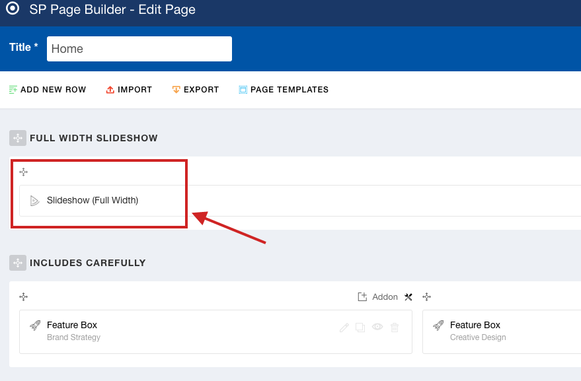Click the Joomla circle icon in header
The height and width of the screenshot is (381, 581).
coord(13,8)
